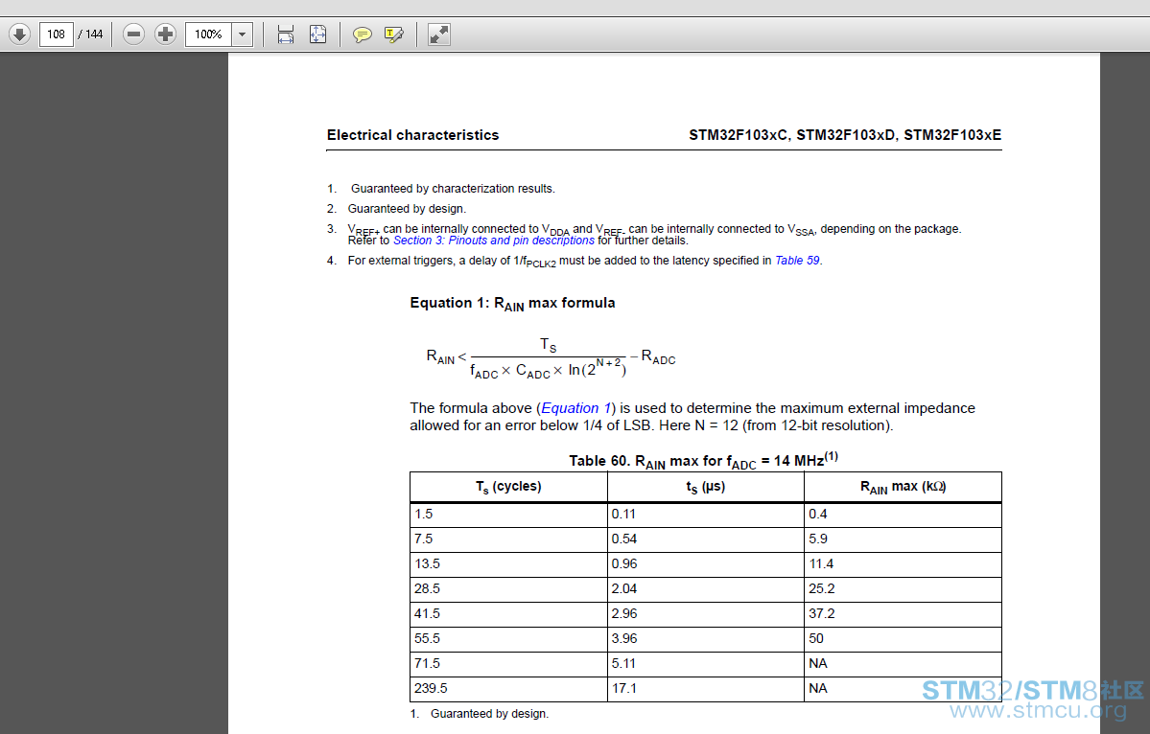Click table cell '7.5'
1150x734 pixels.
coord(508,539)
